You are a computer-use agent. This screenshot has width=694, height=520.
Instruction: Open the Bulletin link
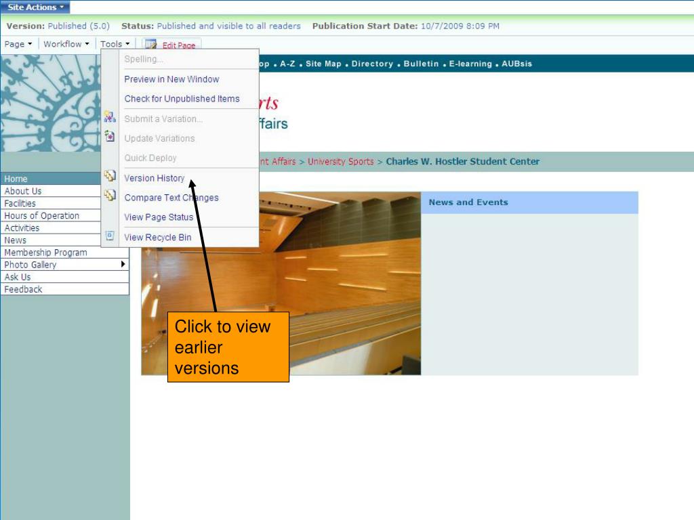click(421, 64)
